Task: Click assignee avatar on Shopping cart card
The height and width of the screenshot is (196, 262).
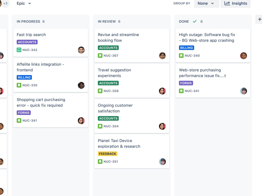Action: click(x=81, y=120)
